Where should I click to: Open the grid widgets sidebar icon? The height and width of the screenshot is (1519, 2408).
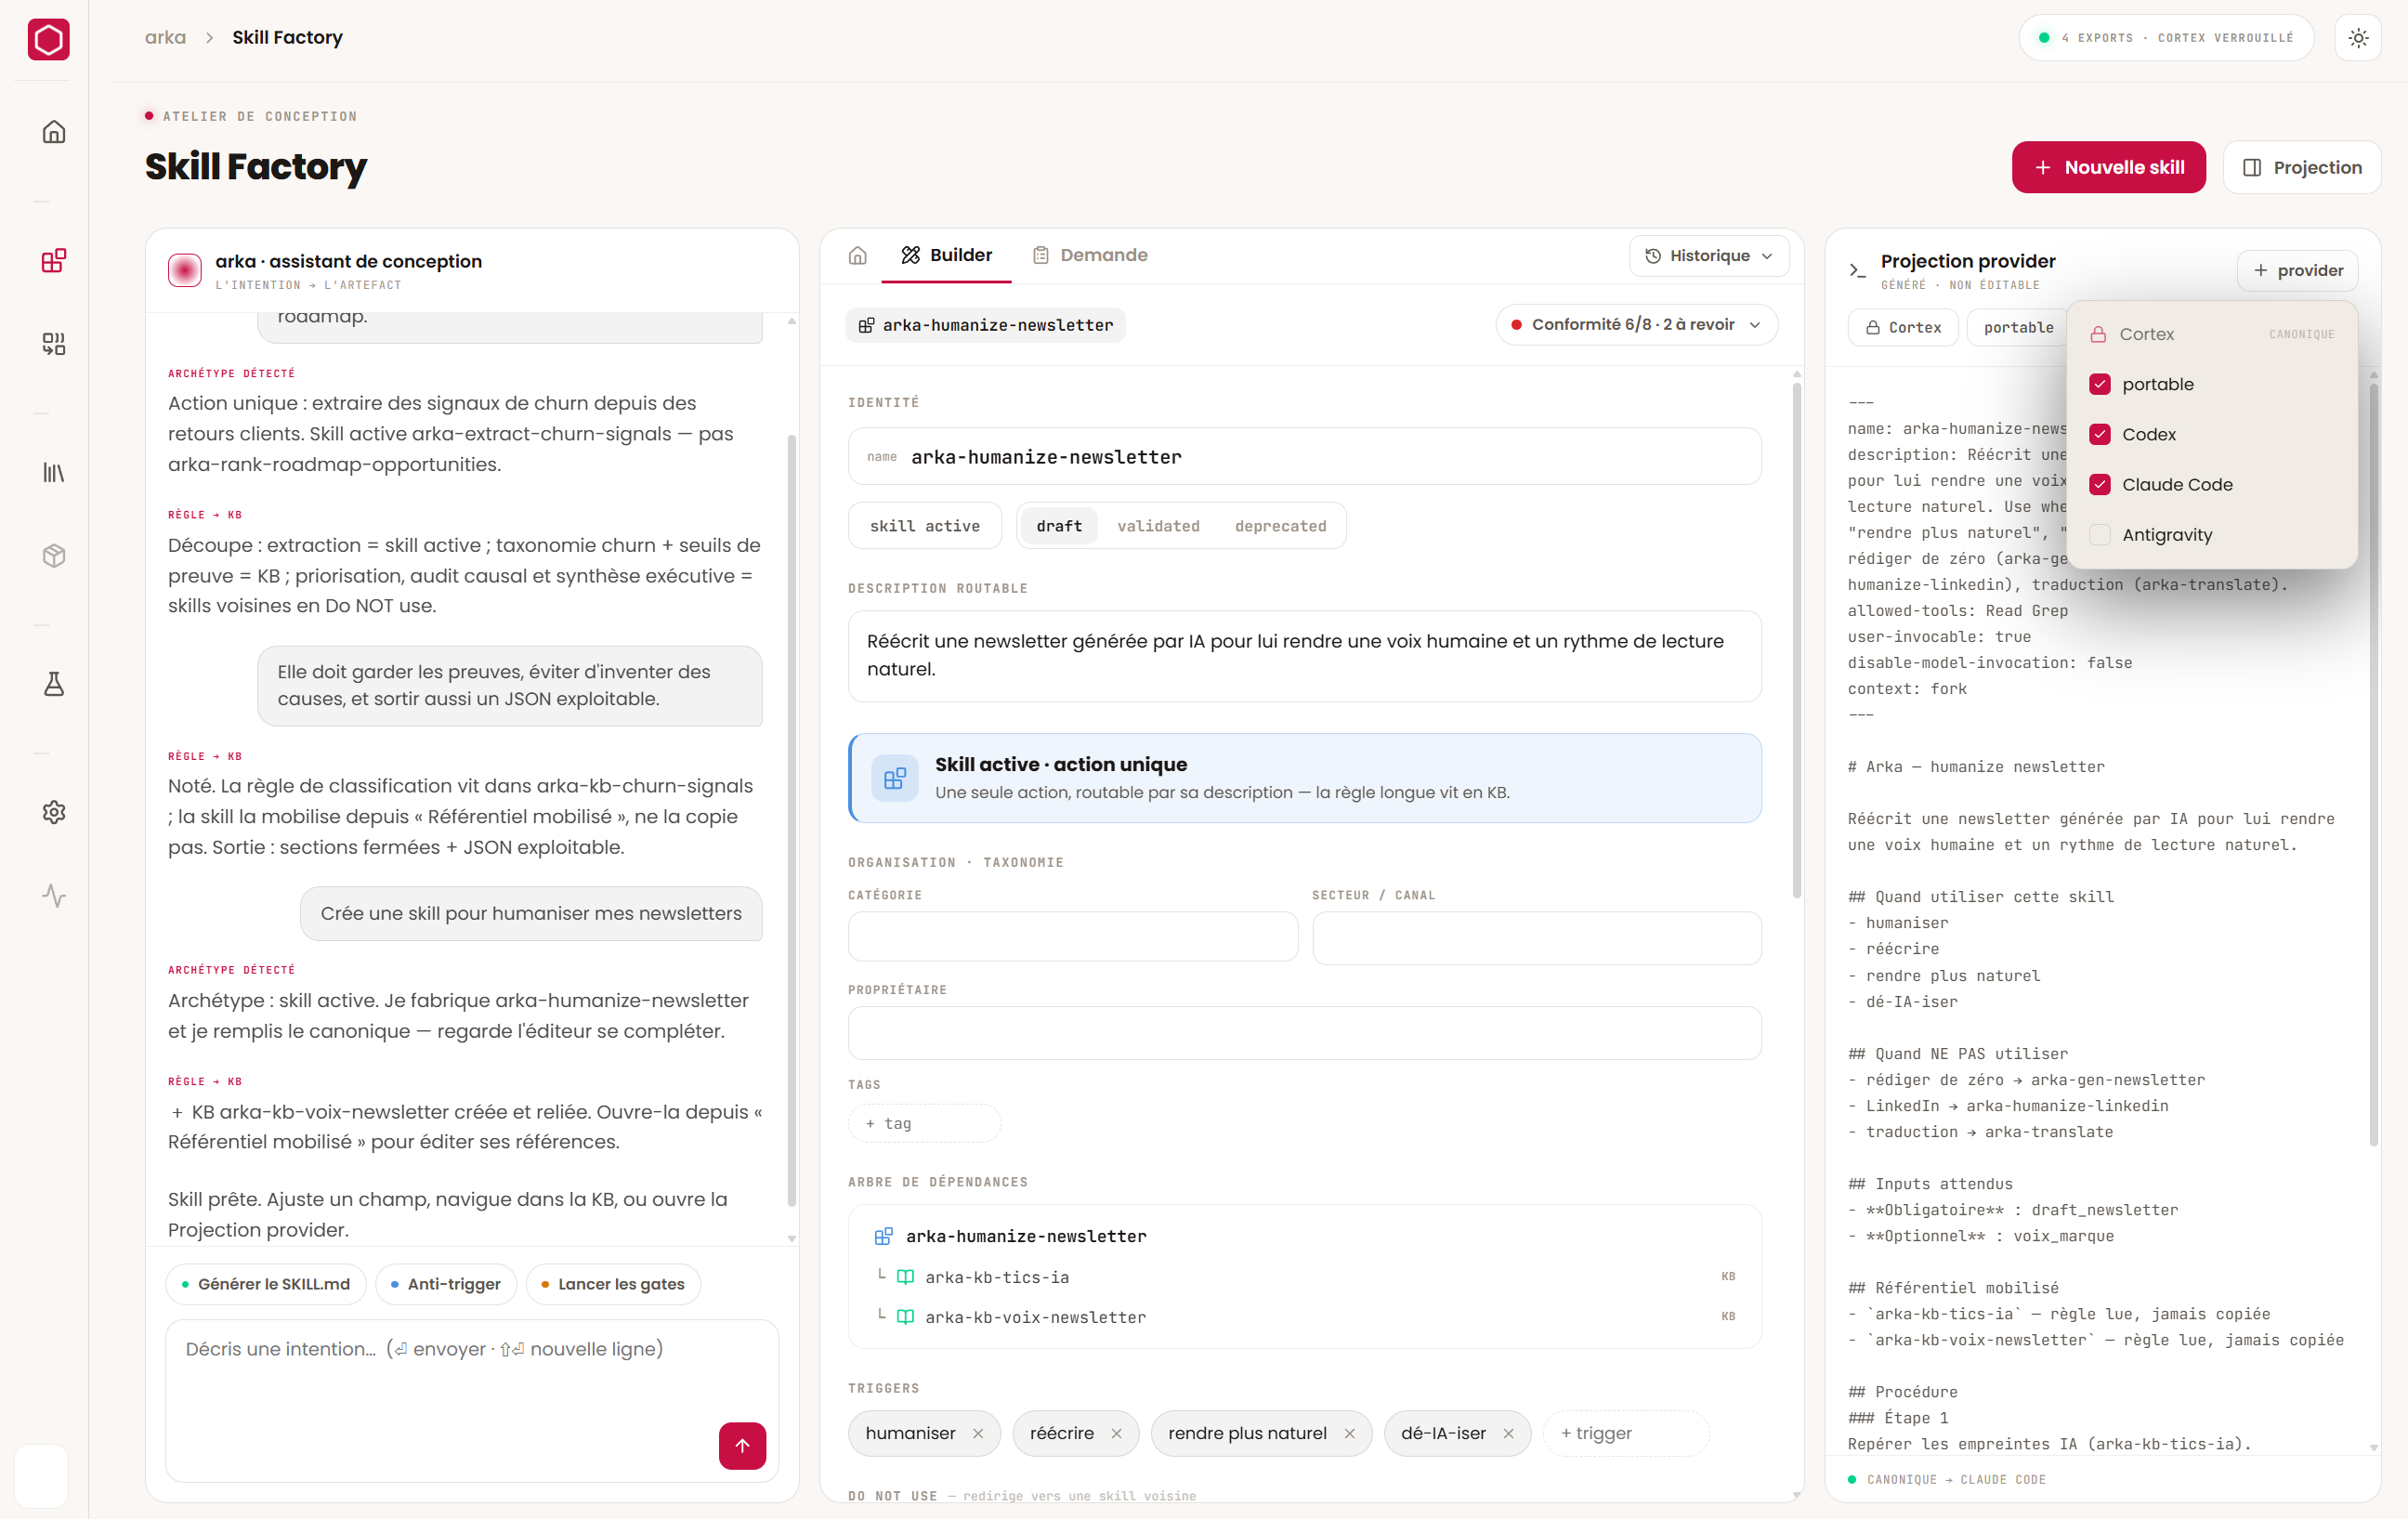click(54, 344)
